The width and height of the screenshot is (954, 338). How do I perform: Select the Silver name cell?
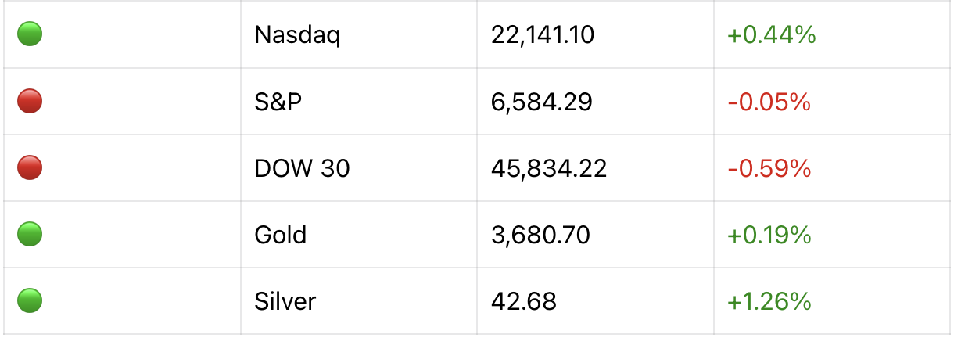click(x=285, y=301)
